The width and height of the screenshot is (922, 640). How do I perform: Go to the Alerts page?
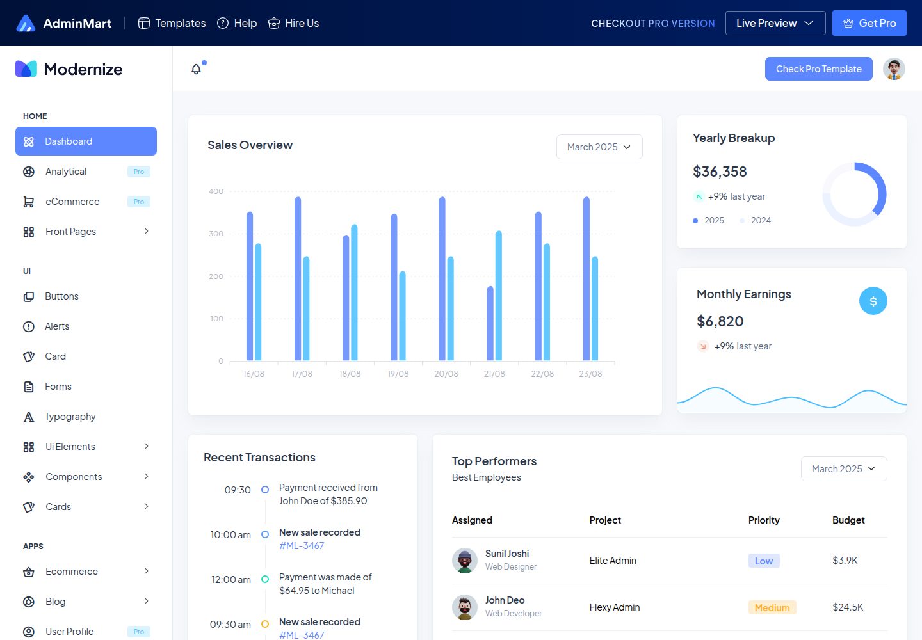[86, 326]
